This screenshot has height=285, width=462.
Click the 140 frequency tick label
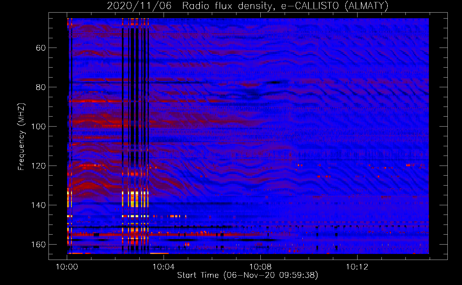coord(39,205)
